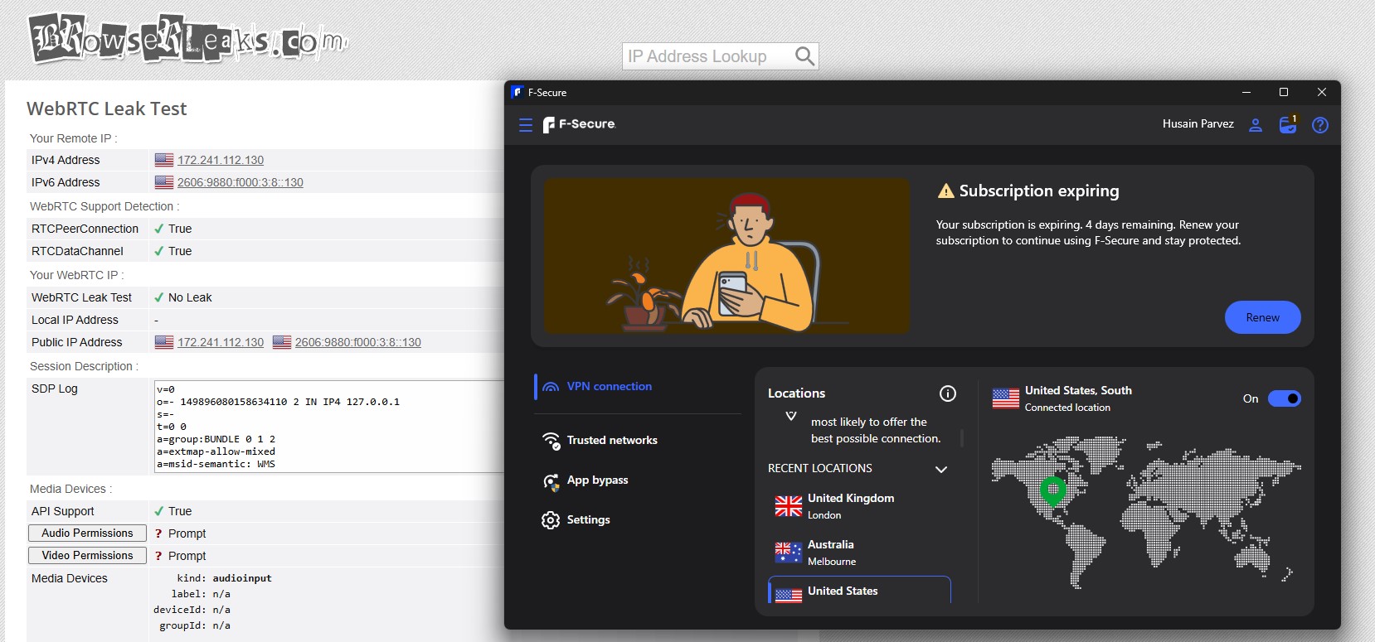Image resolution: width=1375 pixels, height=642 pixels.
Task: Open IPv4 address 172.241.112.130 link in Remote IP
Action: pos(221,161)
